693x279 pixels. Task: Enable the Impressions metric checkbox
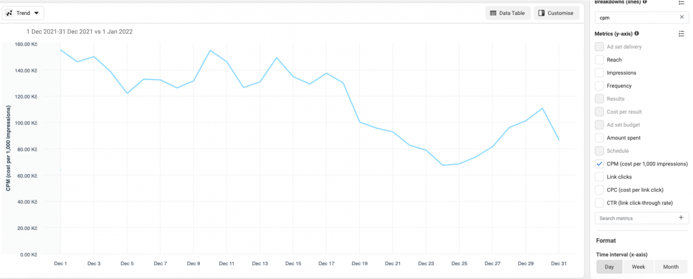(599, 73)
